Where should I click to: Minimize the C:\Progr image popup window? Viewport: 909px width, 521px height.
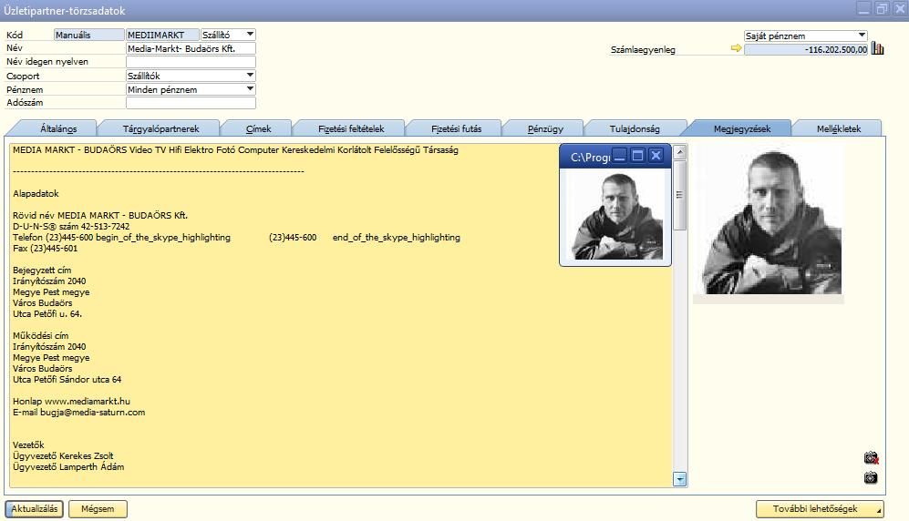point(620,156)
